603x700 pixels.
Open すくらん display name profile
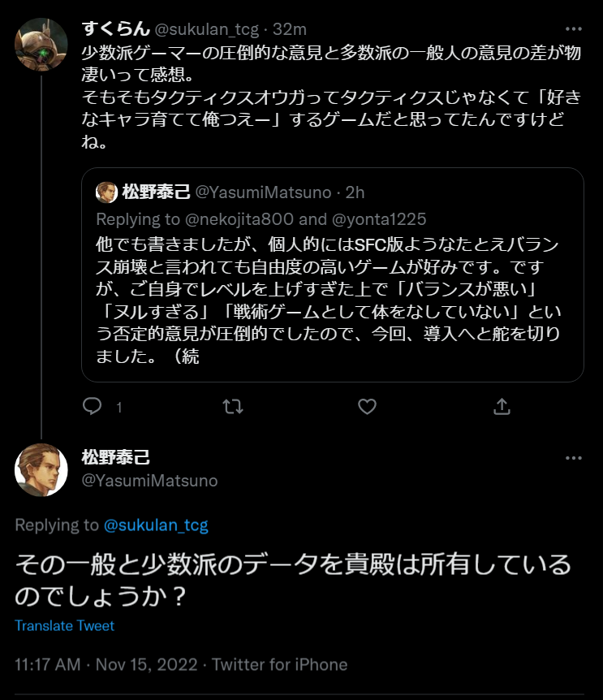(115, 29)
